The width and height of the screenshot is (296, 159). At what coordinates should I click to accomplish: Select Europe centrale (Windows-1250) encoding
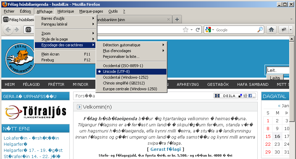pyautogui.click(x=131, y=89)
